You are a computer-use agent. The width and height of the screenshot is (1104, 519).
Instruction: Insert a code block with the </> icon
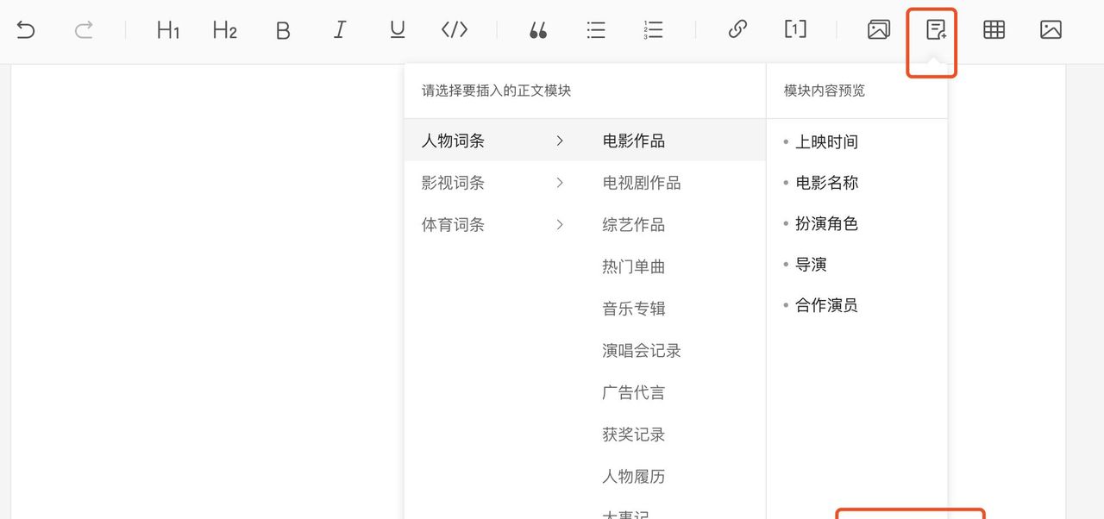(x=454, y=28)
